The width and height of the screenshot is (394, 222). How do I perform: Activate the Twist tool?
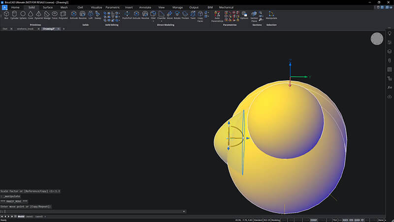pyautogui.click(x=193, y=15)
